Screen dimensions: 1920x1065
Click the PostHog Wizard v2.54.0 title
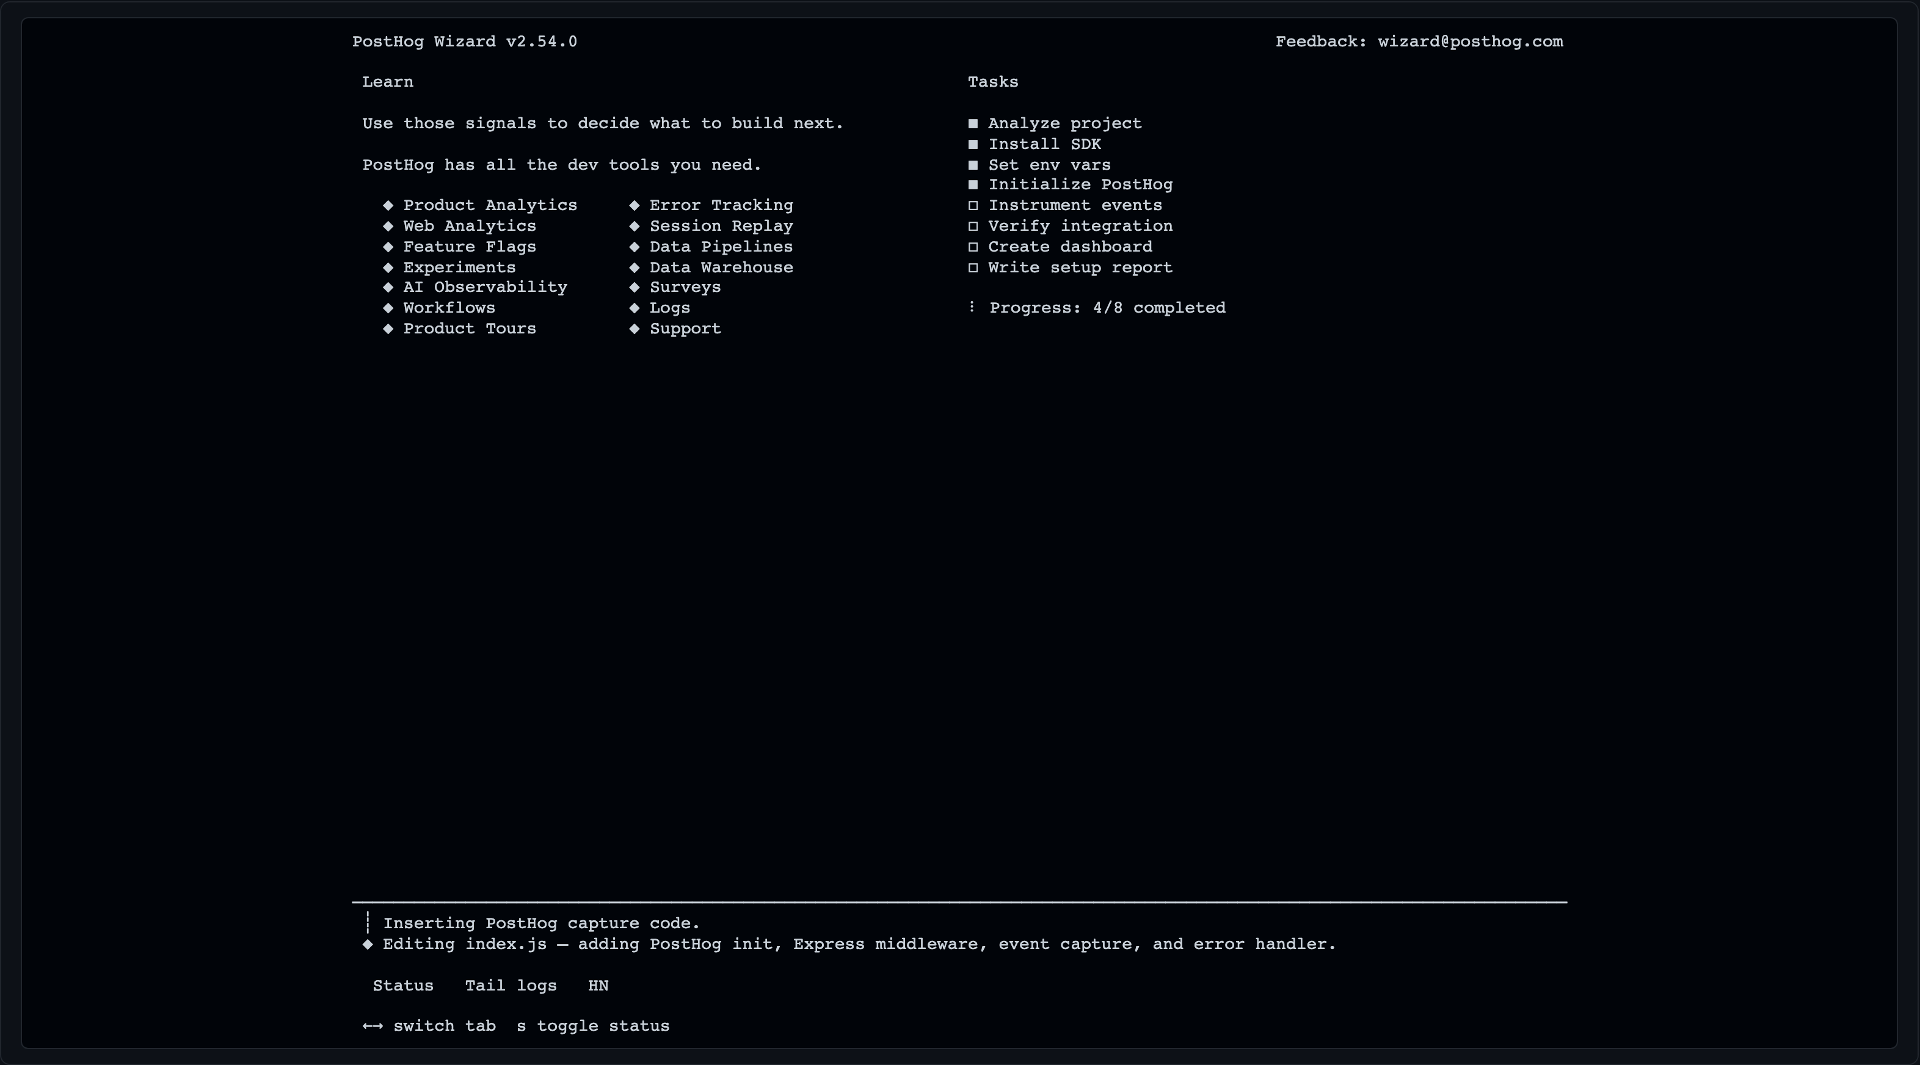[x=464, y=42]
